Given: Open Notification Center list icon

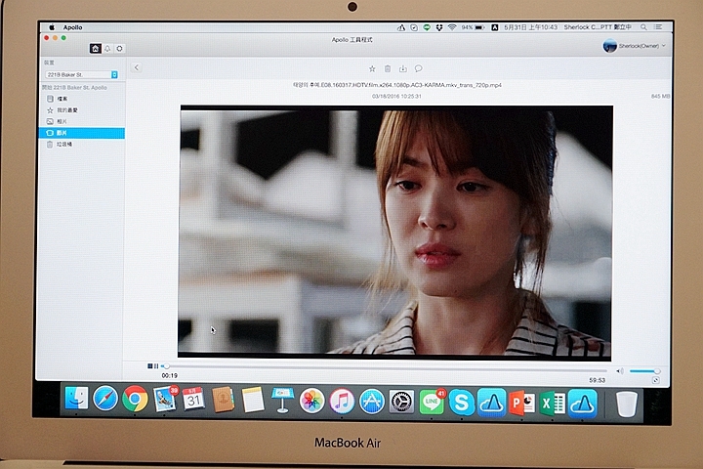Looking at the screenshot, I should click(x=658, y=27).
